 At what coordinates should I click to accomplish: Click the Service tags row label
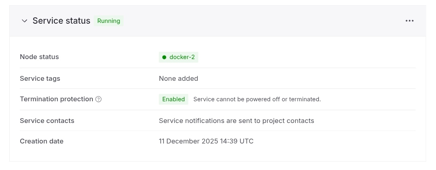pyautogui.click(x=40, y=78)
